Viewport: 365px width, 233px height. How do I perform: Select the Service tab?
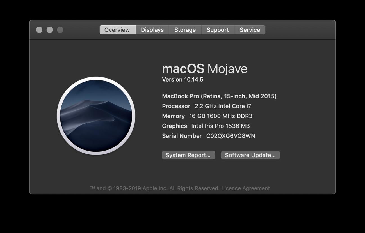tap(250, 30)
